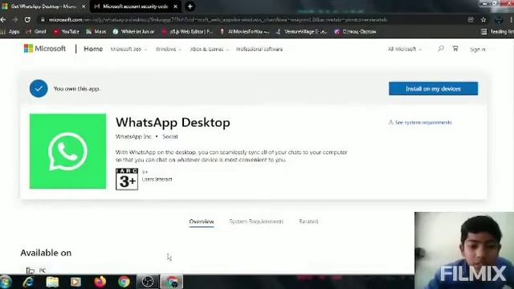Open the shopping cart icon
Viewport: 514px width, 289px height.
[x=455, y=49]
